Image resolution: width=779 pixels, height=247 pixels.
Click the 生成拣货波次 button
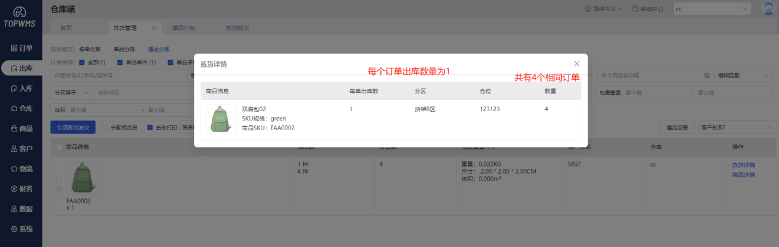(x=73, y=128)
